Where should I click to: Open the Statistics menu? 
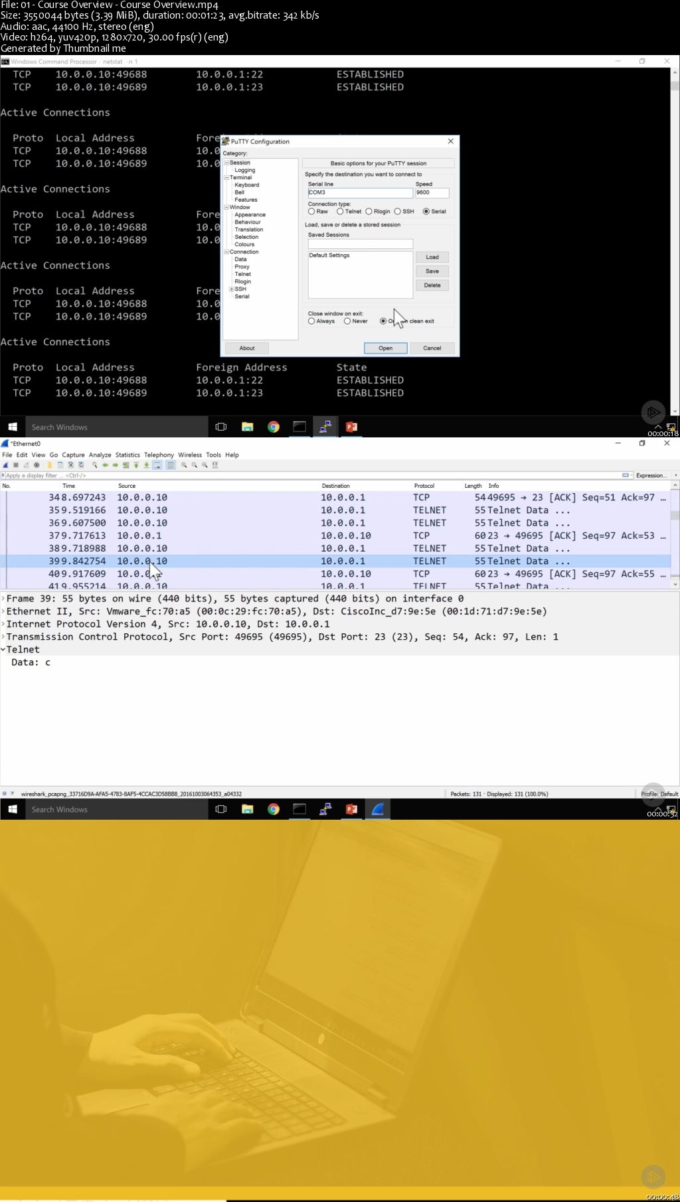tap(127, 455)
